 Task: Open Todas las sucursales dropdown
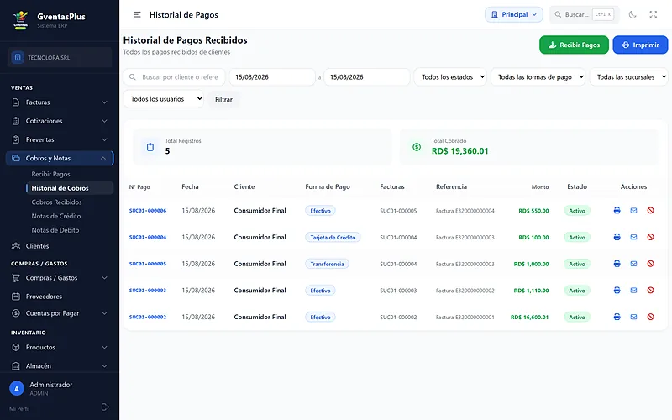628,77
